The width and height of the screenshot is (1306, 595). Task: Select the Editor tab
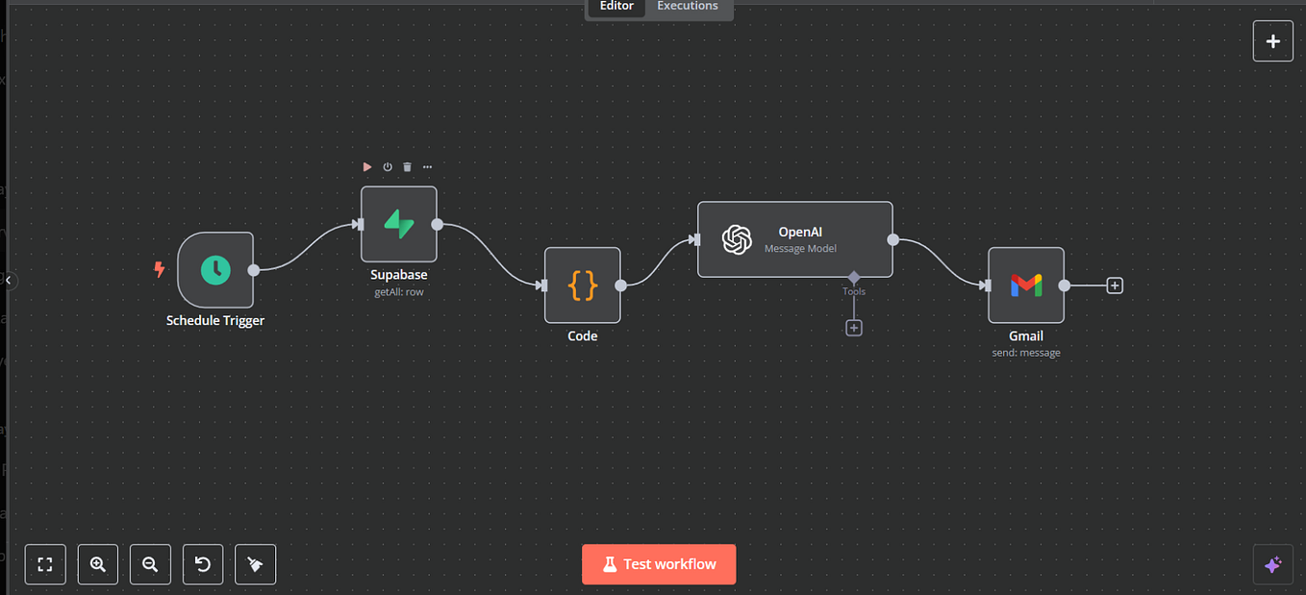[615, 6]
